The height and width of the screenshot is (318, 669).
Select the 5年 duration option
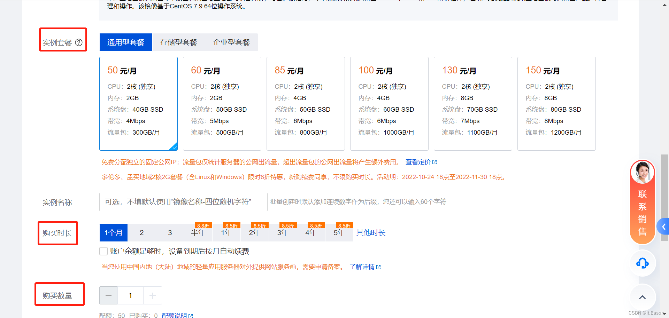point(339,233)
